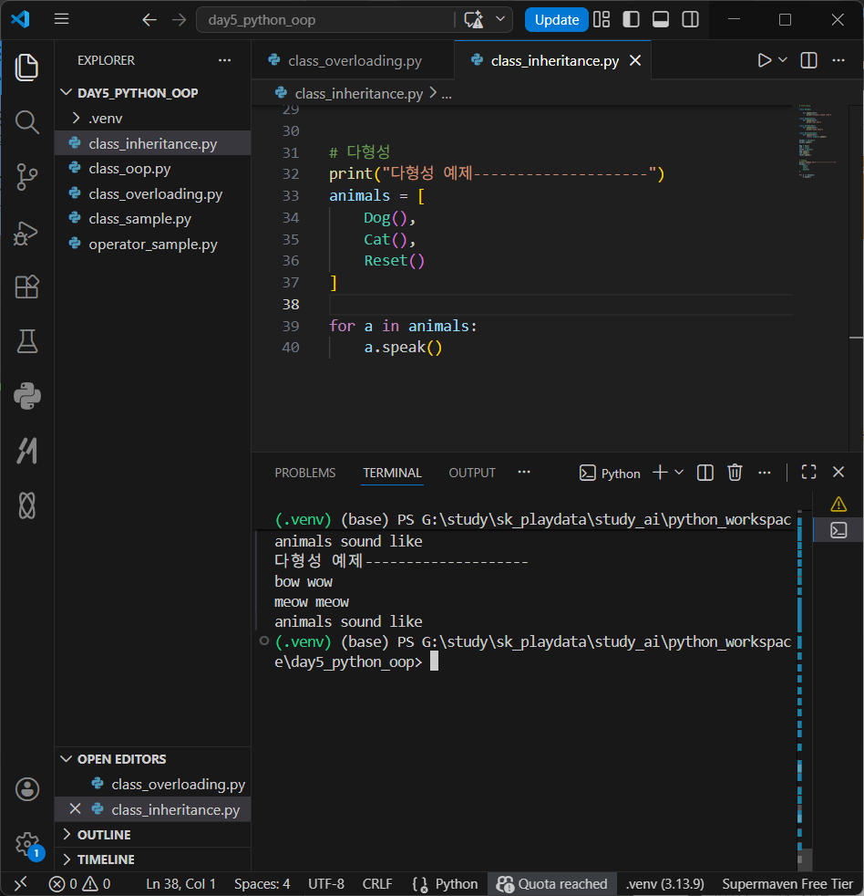Viewport: 864px width, 896px height.
Task: Expand the OUTLINE section
Action: point(154,835)
